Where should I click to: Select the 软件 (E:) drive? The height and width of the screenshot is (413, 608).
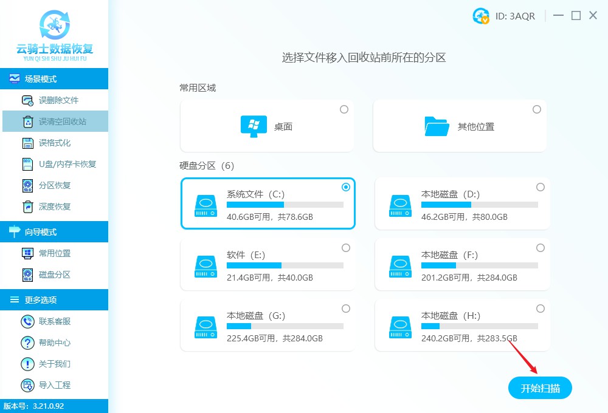point(268,264)
